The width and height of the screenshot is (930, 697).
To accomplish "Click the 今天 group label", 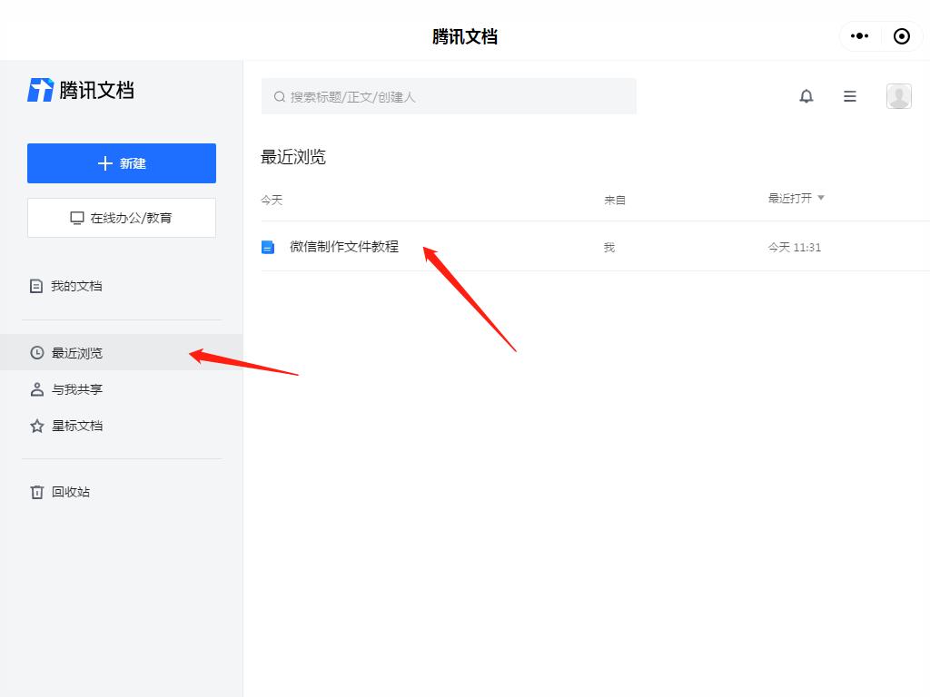I will (x=272, y=201).
